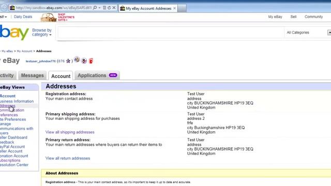Click the refresh page icon
The image size is (331, 186).
click(109, 8)
